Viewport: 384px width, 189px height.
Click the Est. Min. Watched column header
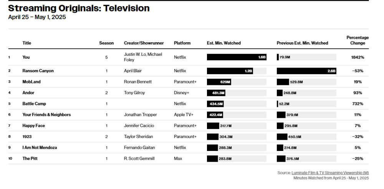click(x=223, y=43)
